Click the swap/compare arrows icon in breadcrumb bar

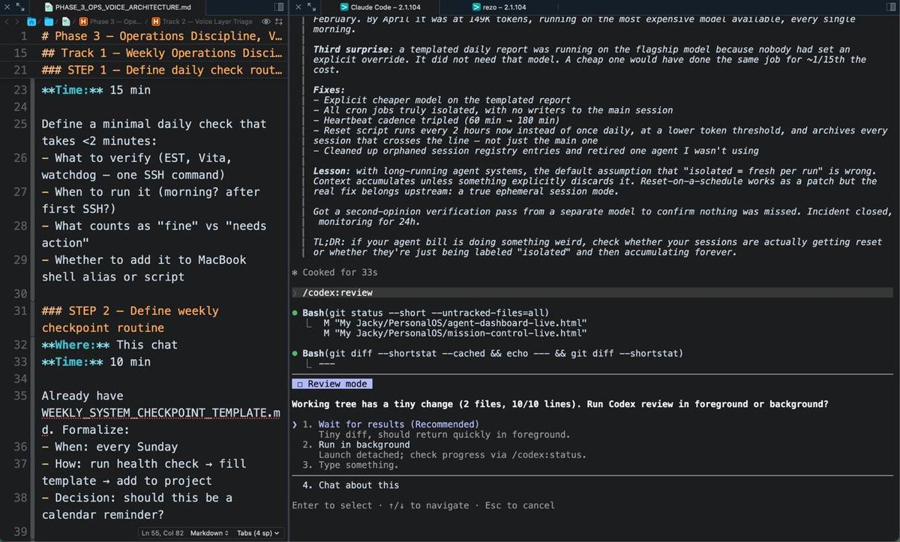[278, 22]
